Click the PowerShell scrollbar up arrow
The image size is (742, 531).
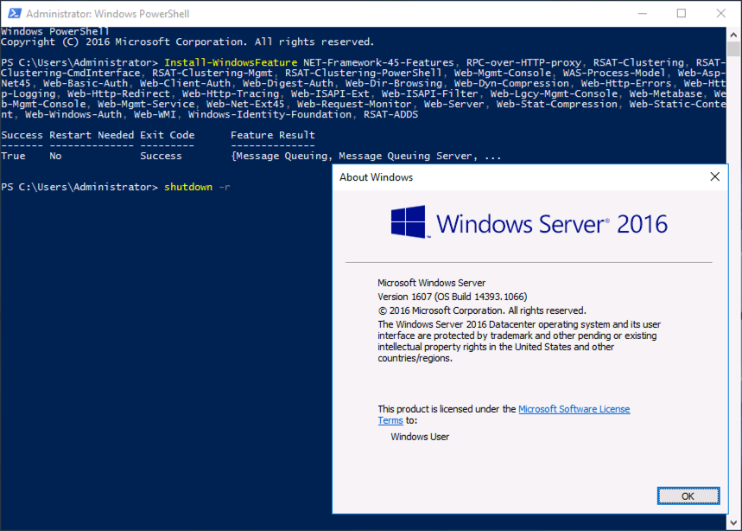pyautogui.click(x=733, y=35)
